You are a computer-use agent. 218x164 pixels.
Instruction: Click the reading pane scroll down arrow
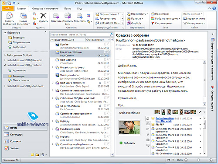[204, 104]
